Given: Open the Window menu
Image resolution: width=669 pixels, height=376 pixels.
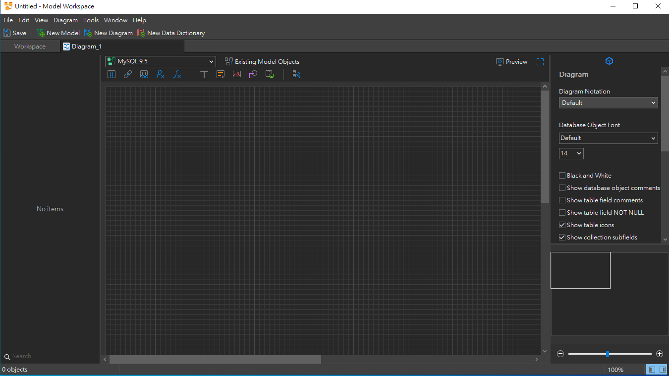Looking at the screenshot, I should [115, 20].
